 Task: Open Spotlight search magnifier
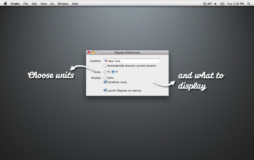249,3
